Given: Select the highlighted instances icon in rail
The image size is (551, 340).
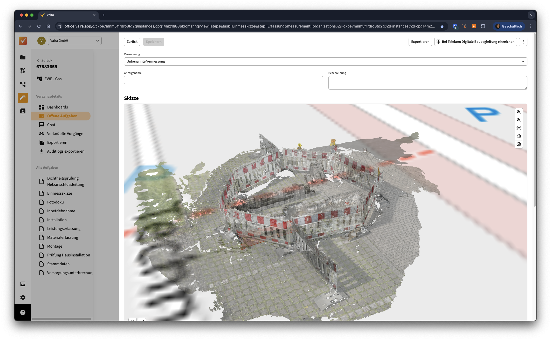Looking at the screenshot, I should (x=23, y=98).
